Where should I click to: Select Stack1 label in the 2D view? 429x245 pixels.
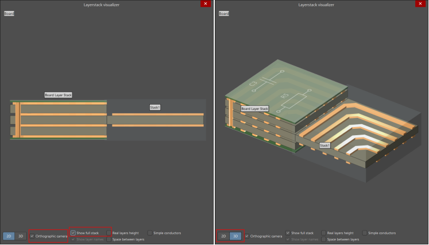pos(154,107)
